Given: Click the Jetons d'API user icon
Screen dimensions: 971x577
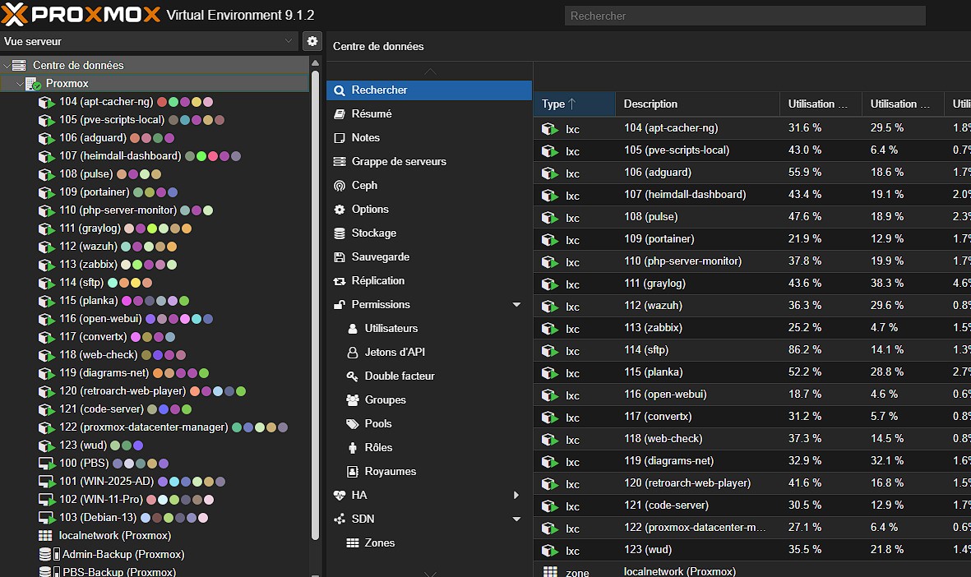Looking at the screenshot, I should pyautogui.click(x=352, y=353).
